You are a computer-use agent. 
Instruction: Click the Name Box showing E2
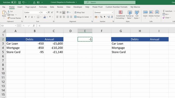pyautogui.click(x=9, y=26)
